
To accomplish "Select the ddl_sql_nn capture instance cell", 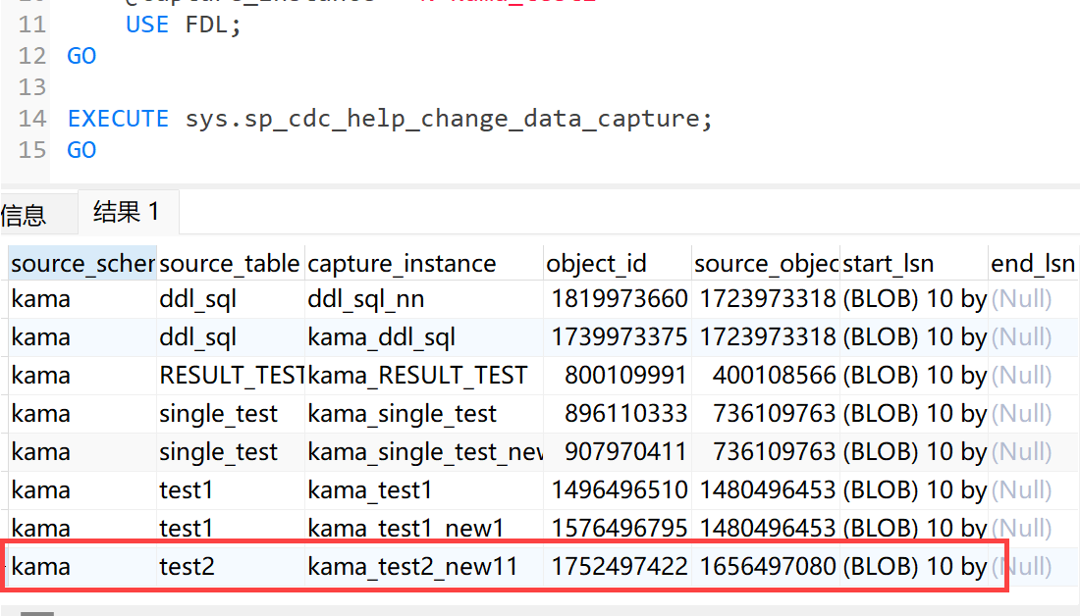I will coord(366,298).
